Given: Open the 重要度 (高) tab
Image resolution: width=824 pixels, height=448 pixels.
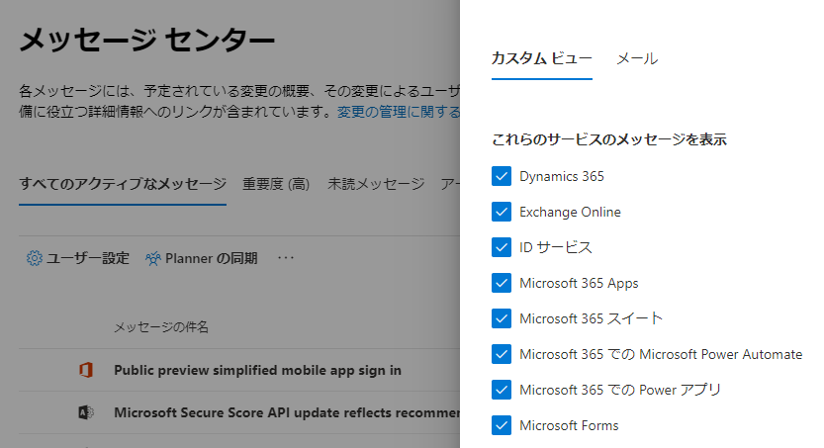Looking at the screenshot, I should [x=276, y=184].
